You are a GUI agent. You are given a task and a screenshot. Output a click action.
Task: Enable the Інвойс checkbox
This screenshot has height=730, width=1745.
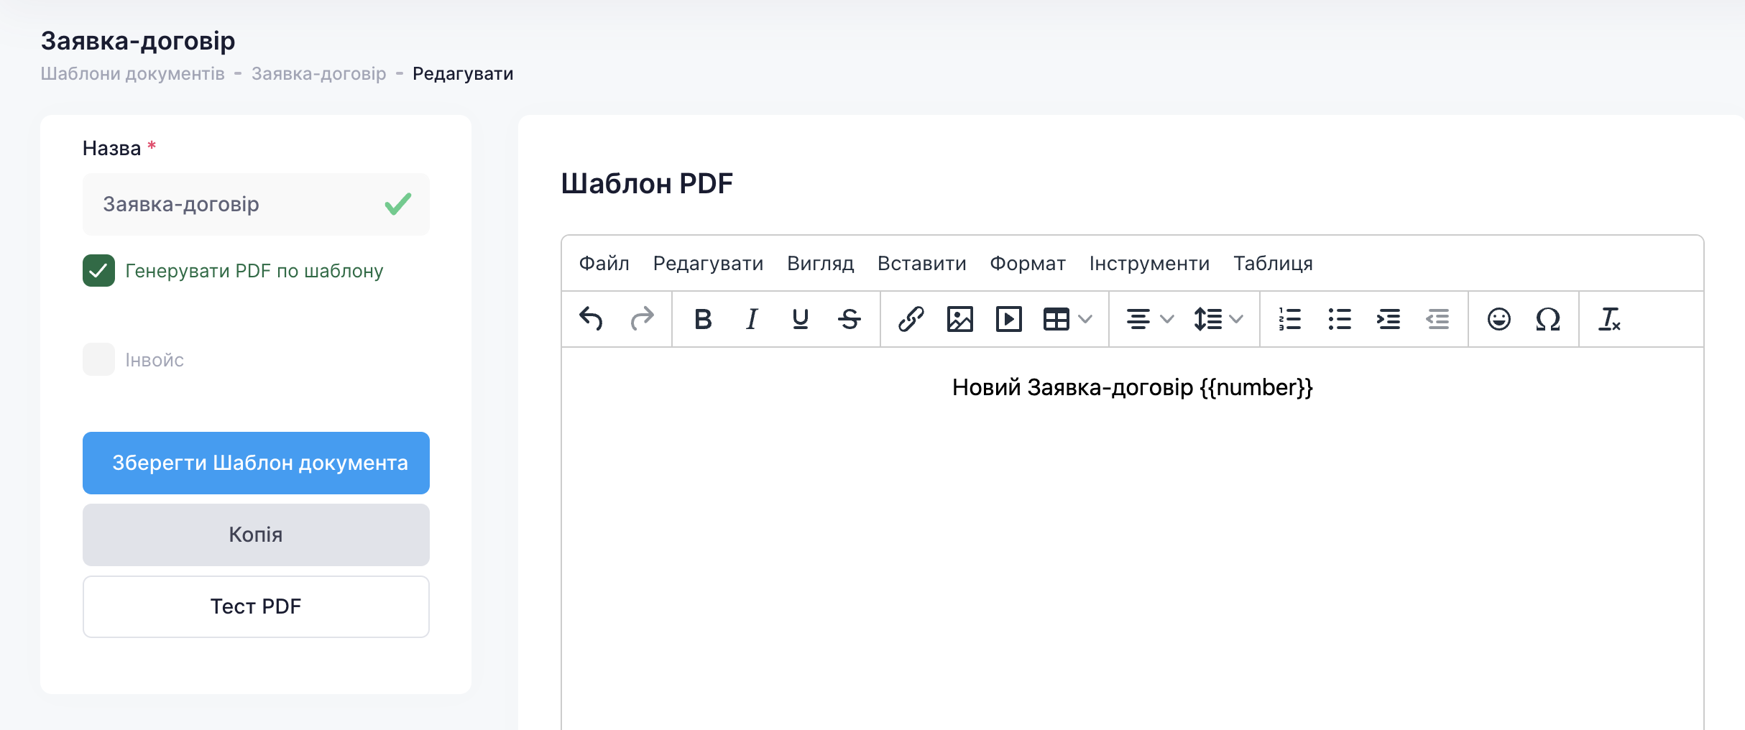click(98, 359)
